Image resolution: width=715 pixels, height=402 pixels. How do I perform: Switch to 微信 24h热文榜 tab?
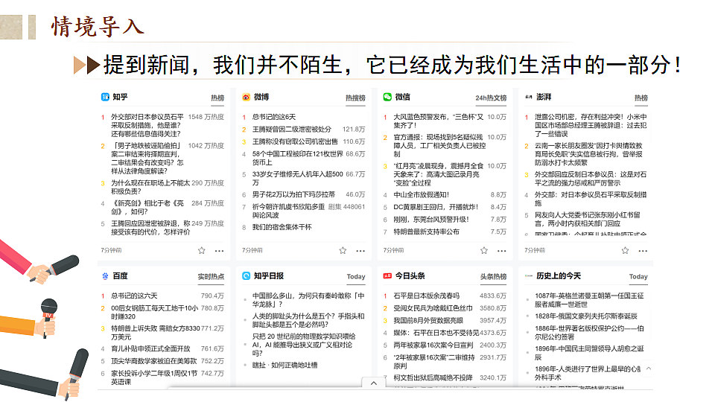[491, 98]
